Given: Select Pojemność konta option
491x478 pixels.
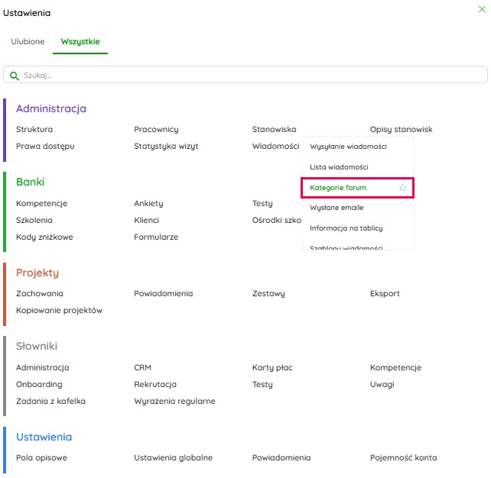Looking at the screenshot, I should pos(403,457).
